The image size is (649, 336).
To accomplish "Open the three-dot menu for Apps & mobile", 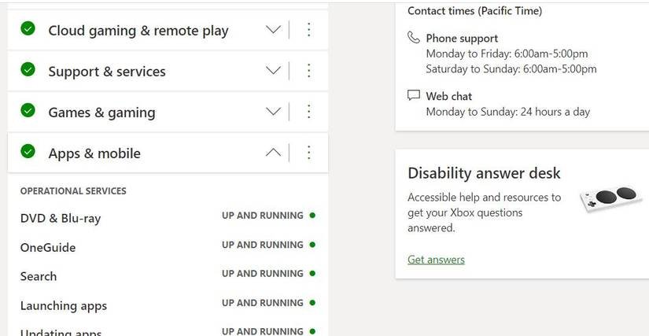I will tap(309, 153).
